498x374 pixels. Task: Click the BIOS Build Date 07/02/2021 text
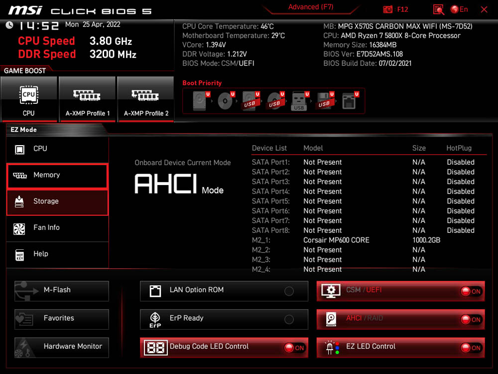[368, 63]
